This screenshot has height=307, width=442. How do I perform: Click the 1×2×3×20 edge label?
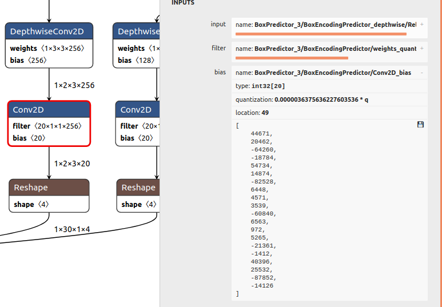coord(72,164)
